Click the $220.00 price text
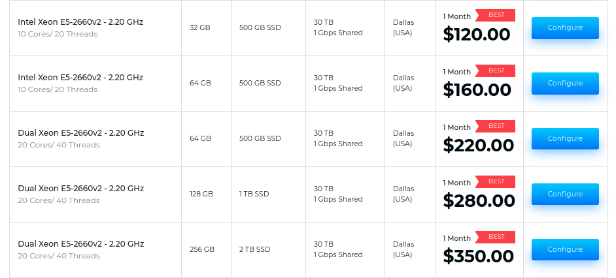 (478, 146)
